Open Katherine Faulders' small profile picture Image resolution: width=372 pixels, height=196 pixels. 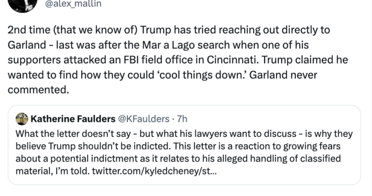pyautogui.click(x=22, y=119)
